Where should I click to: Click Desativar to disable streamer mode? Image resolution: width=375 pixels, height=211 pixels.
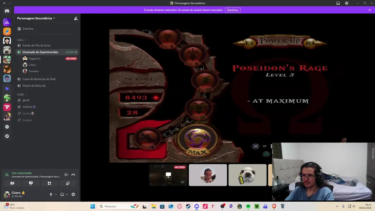pyautogui.click(x=233, y=10)
